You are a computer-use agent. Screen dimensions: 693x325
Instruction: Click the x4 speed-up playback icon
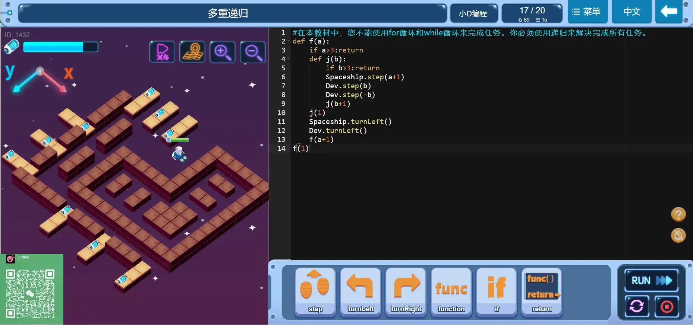click(162, 52)
